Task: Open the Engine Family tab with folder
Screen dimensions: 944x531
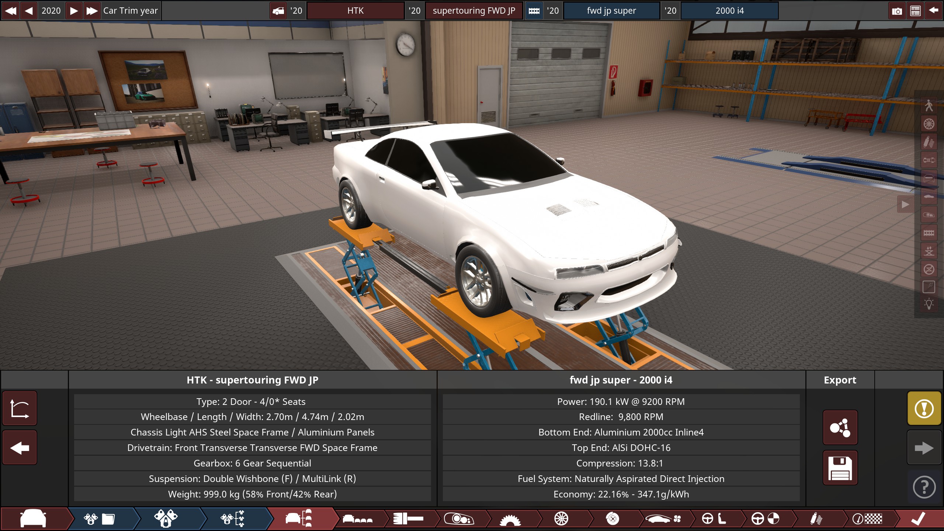Action: tap(100, 519)
